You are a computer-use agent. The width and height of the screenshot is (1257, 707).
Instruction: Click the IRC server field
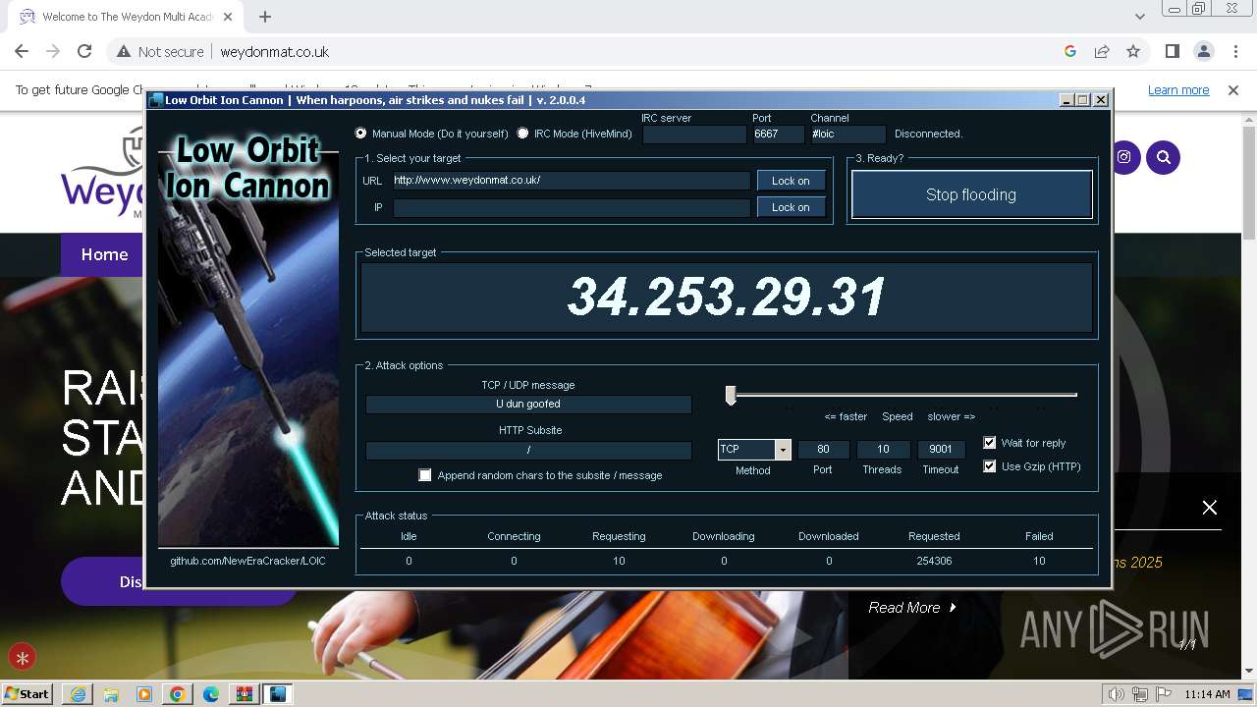694,134
